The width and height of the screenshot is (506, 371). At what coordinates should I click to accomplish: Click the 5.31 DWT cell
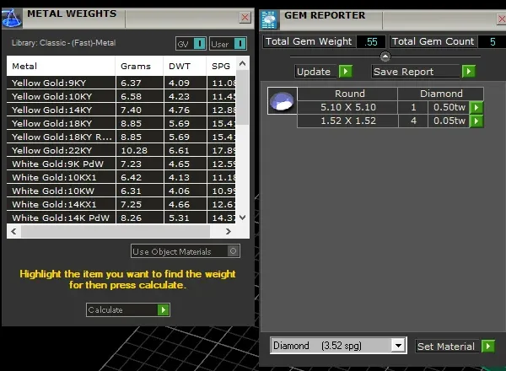click(x=185, y=218)
